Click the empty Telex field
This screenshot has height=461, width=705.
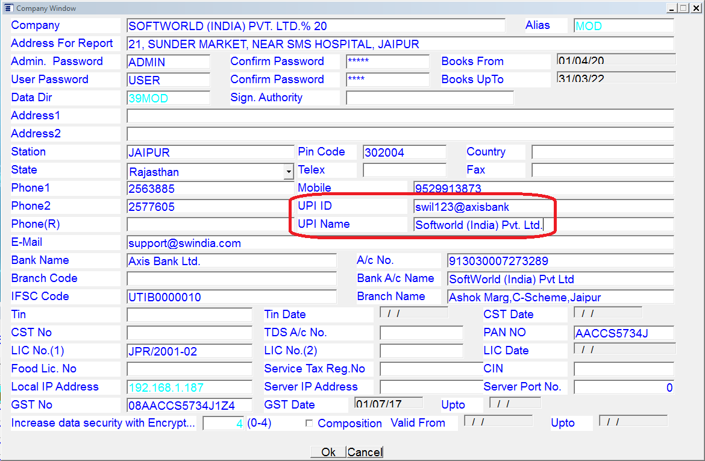click(x=405, y=170)
